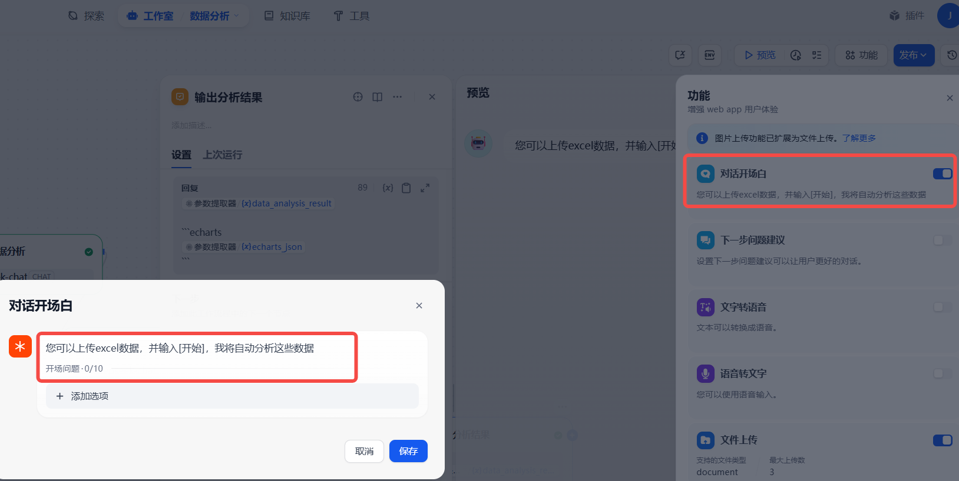
Task: Open the more options ellipsis in node panel
Action: pyautogui.click(x=398, y=97)
